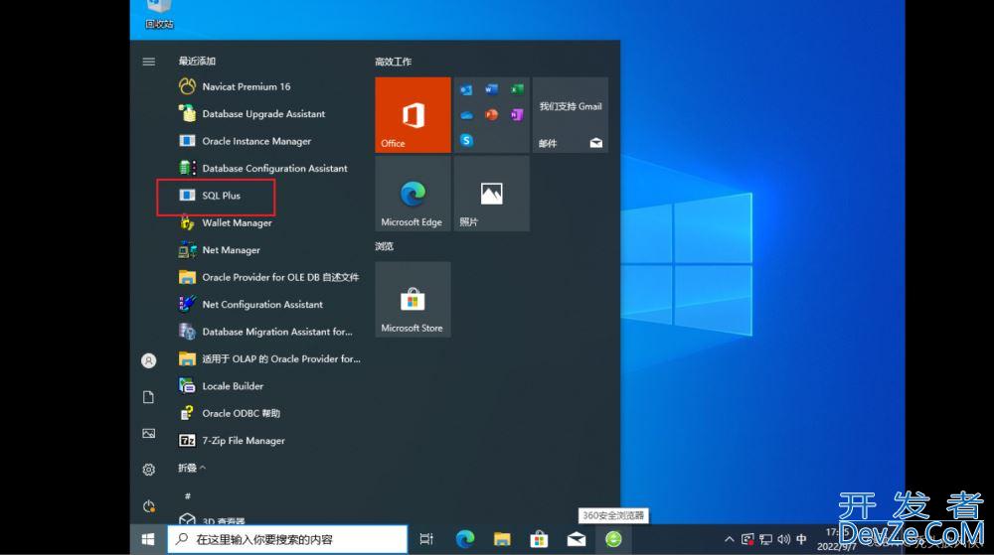Open Edge from the taskbar

465,539
